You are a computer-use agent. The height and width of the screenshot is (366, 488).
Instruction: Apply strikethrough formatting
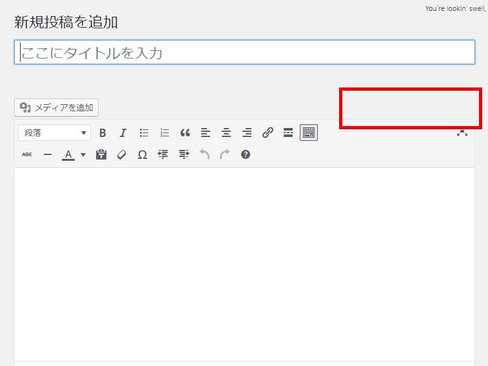click(27, 155)
